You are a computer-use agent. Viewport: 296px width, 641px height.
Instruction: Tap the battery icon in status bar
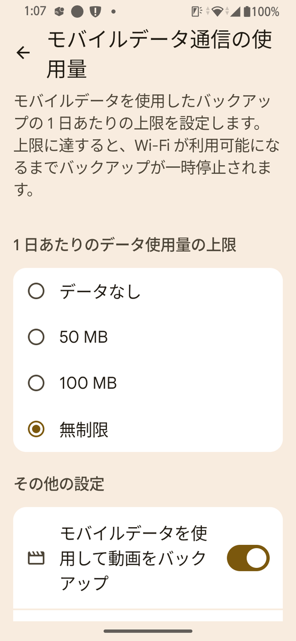[x=247, y=11]
